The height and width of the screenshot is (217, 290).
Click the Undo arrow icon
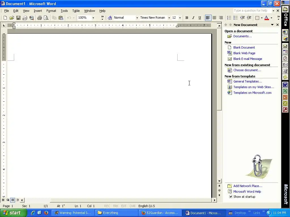coord(69,18)
